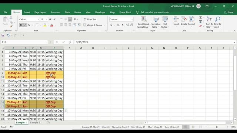Click Merge & Center button
Image resolution: width=237 pixels, height=133 pixels.
(x=93, y=25)
